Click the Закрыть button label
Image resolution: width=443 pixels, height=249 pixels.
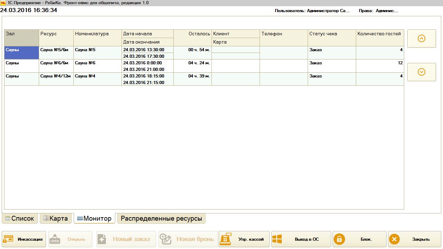pyautogui.click(x=421, y=239)
